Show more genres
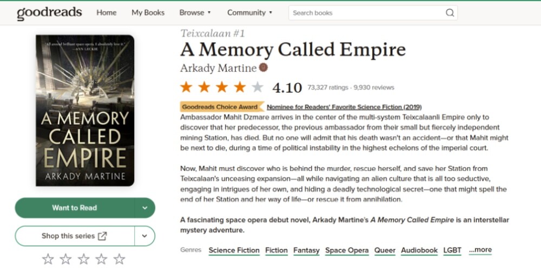The image size is (541, 270). 480,250
